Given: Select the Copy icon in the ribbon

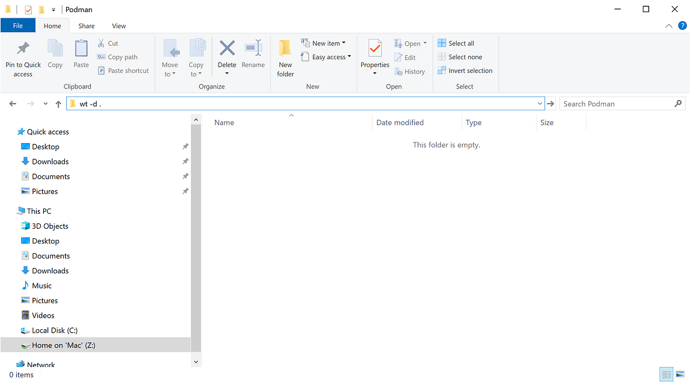Looking at the screenshot, I should (55, 56).
